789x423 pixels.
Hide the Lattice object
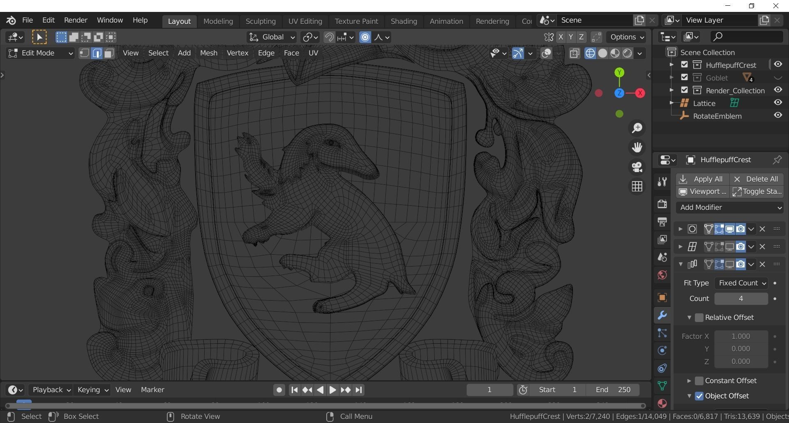(778, 103)
